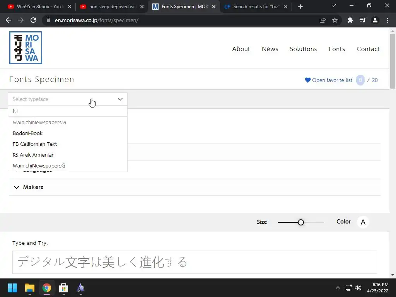Open File Explorer from taskbar
The image size is (396, 297).
coord(29,288)
